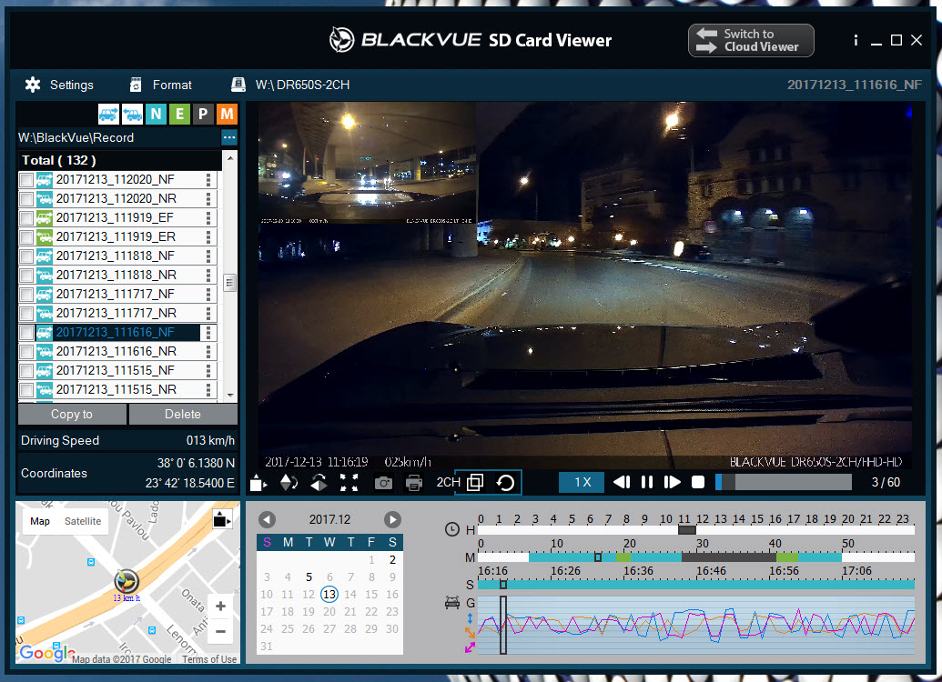Step back one frame
The image size is (942, 682).
[622, 482]
